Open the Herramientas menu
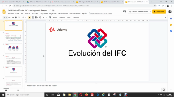Screen dimensions: 174x97 point(63,13)
